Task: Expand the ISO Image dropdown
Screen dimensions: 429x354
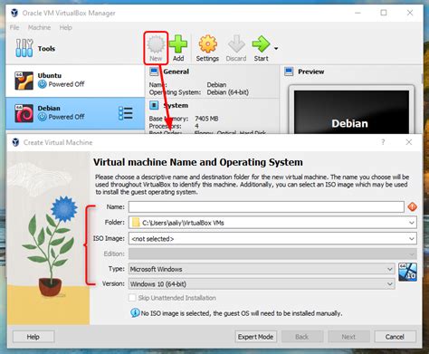Action: tap(412, 239)
